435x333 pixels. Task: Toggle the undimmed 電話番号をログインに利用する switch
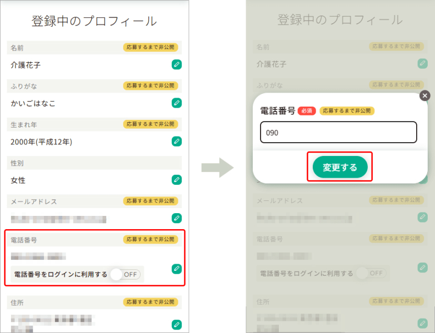pos(125,274)
